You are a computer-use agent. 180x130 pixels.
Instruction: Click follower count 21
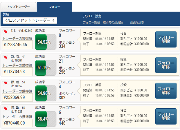click(x=61, y=61)
